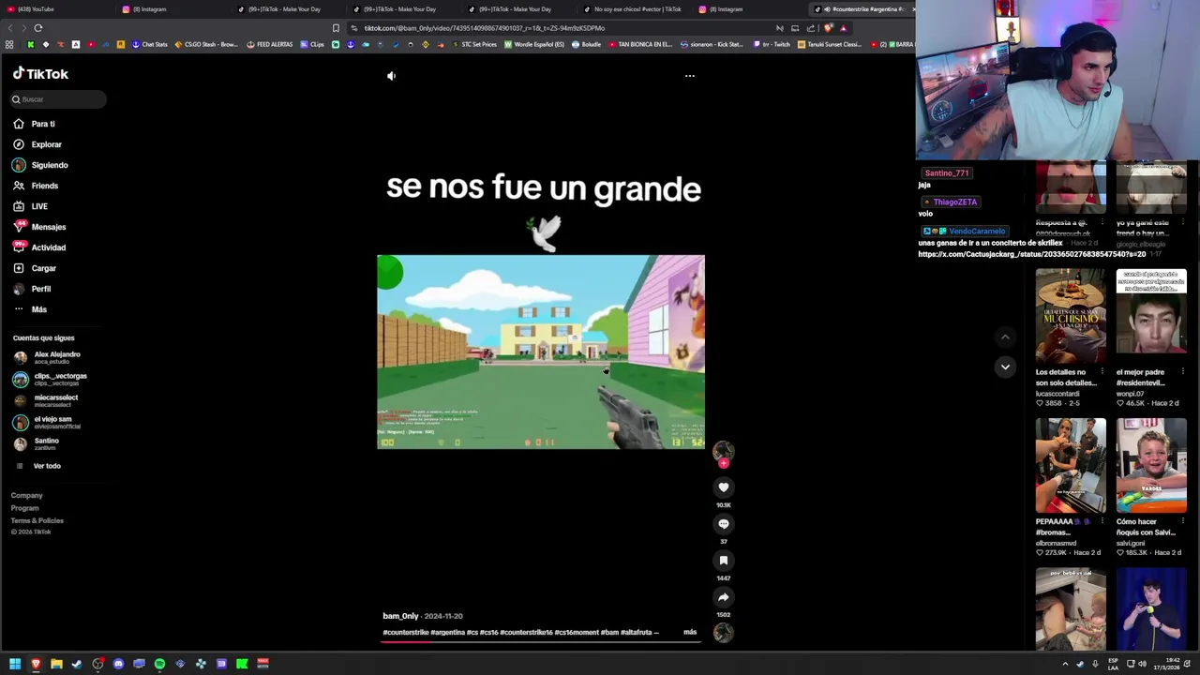The width and height of the screenshot is (1200, 675).
Task: Open the Para ti feed
Action: click(34, 124)
